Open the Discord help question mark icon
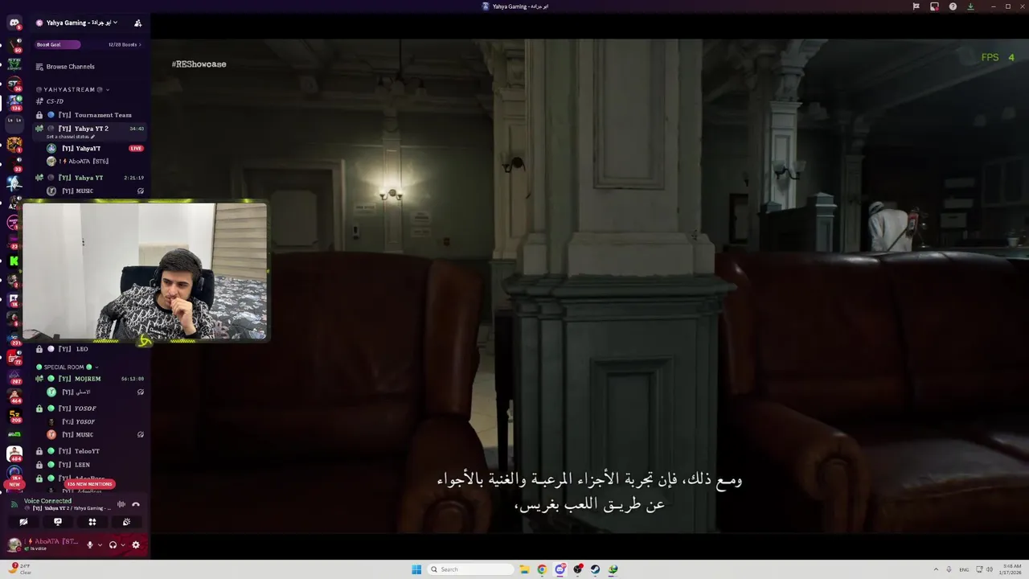 pos(953,6)
